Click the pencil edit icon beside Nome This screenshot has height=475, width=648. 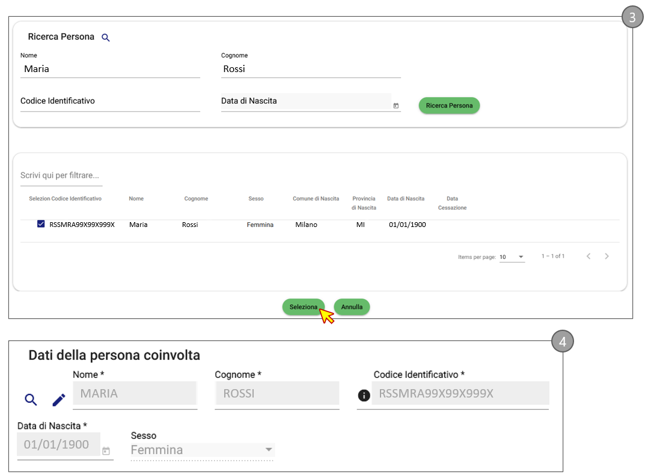point(58,399)
